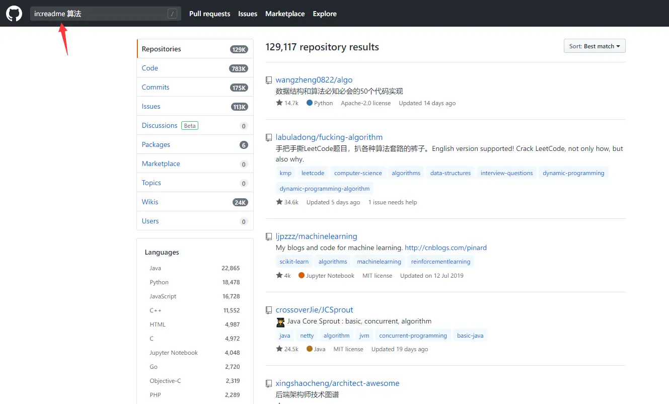
Task: Filter results by JavaScript language
Action: (195, 296)
